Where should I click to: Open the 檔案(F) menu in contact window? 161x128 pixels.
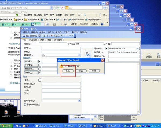pyautogui.click(x=26, y=32)
